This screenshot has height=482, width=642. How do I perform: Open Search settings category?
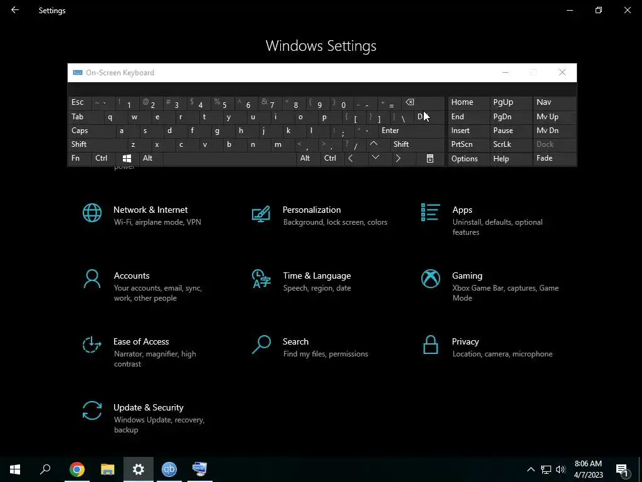(310, 347)
